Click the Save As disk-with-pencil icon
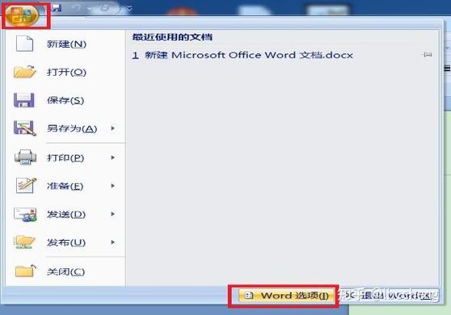 pos(25,128)
